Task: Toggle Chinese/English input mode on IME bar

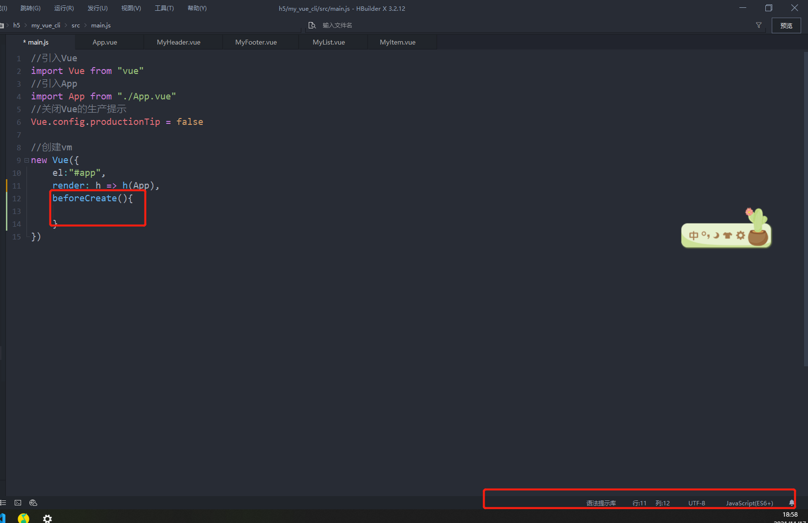Action: (x=693, y=236)
